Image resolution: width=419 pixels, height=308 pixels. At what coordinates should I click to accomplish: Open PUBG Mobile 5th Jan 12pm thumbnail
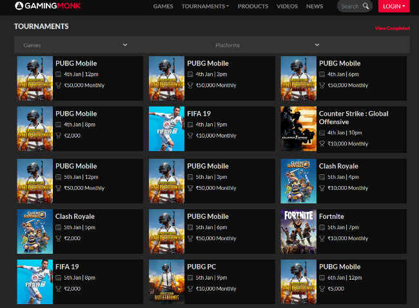35,181
